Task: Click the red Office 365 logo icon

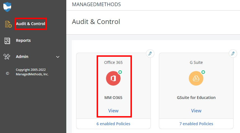Action: [x=113, y=78]
